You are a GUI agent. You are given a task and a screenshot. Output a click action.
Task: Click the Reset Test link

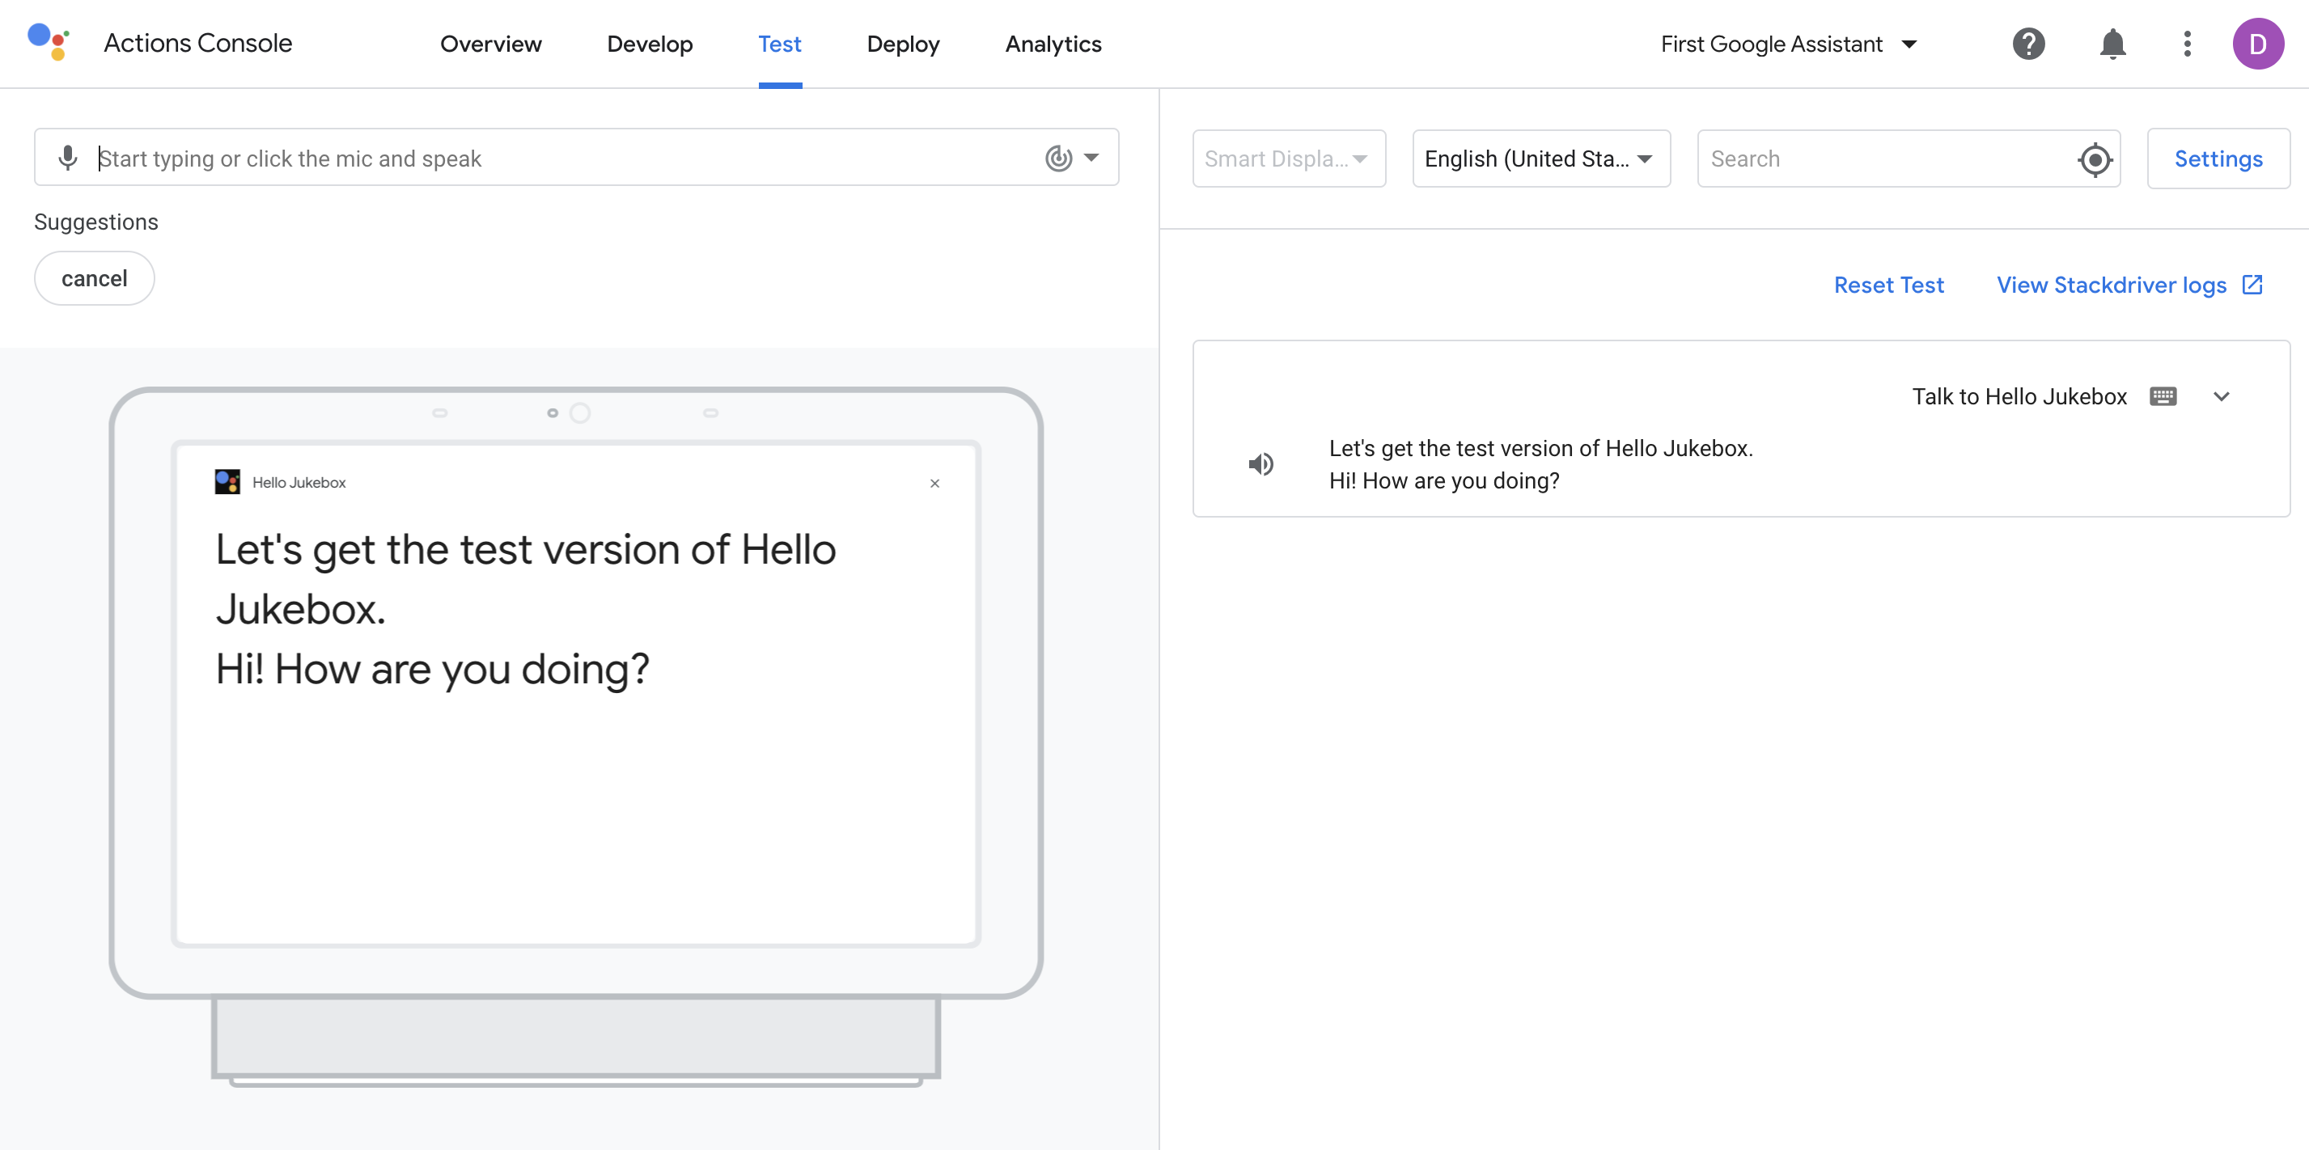1888,285
